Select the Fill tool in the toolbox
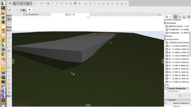 point(9,51)
